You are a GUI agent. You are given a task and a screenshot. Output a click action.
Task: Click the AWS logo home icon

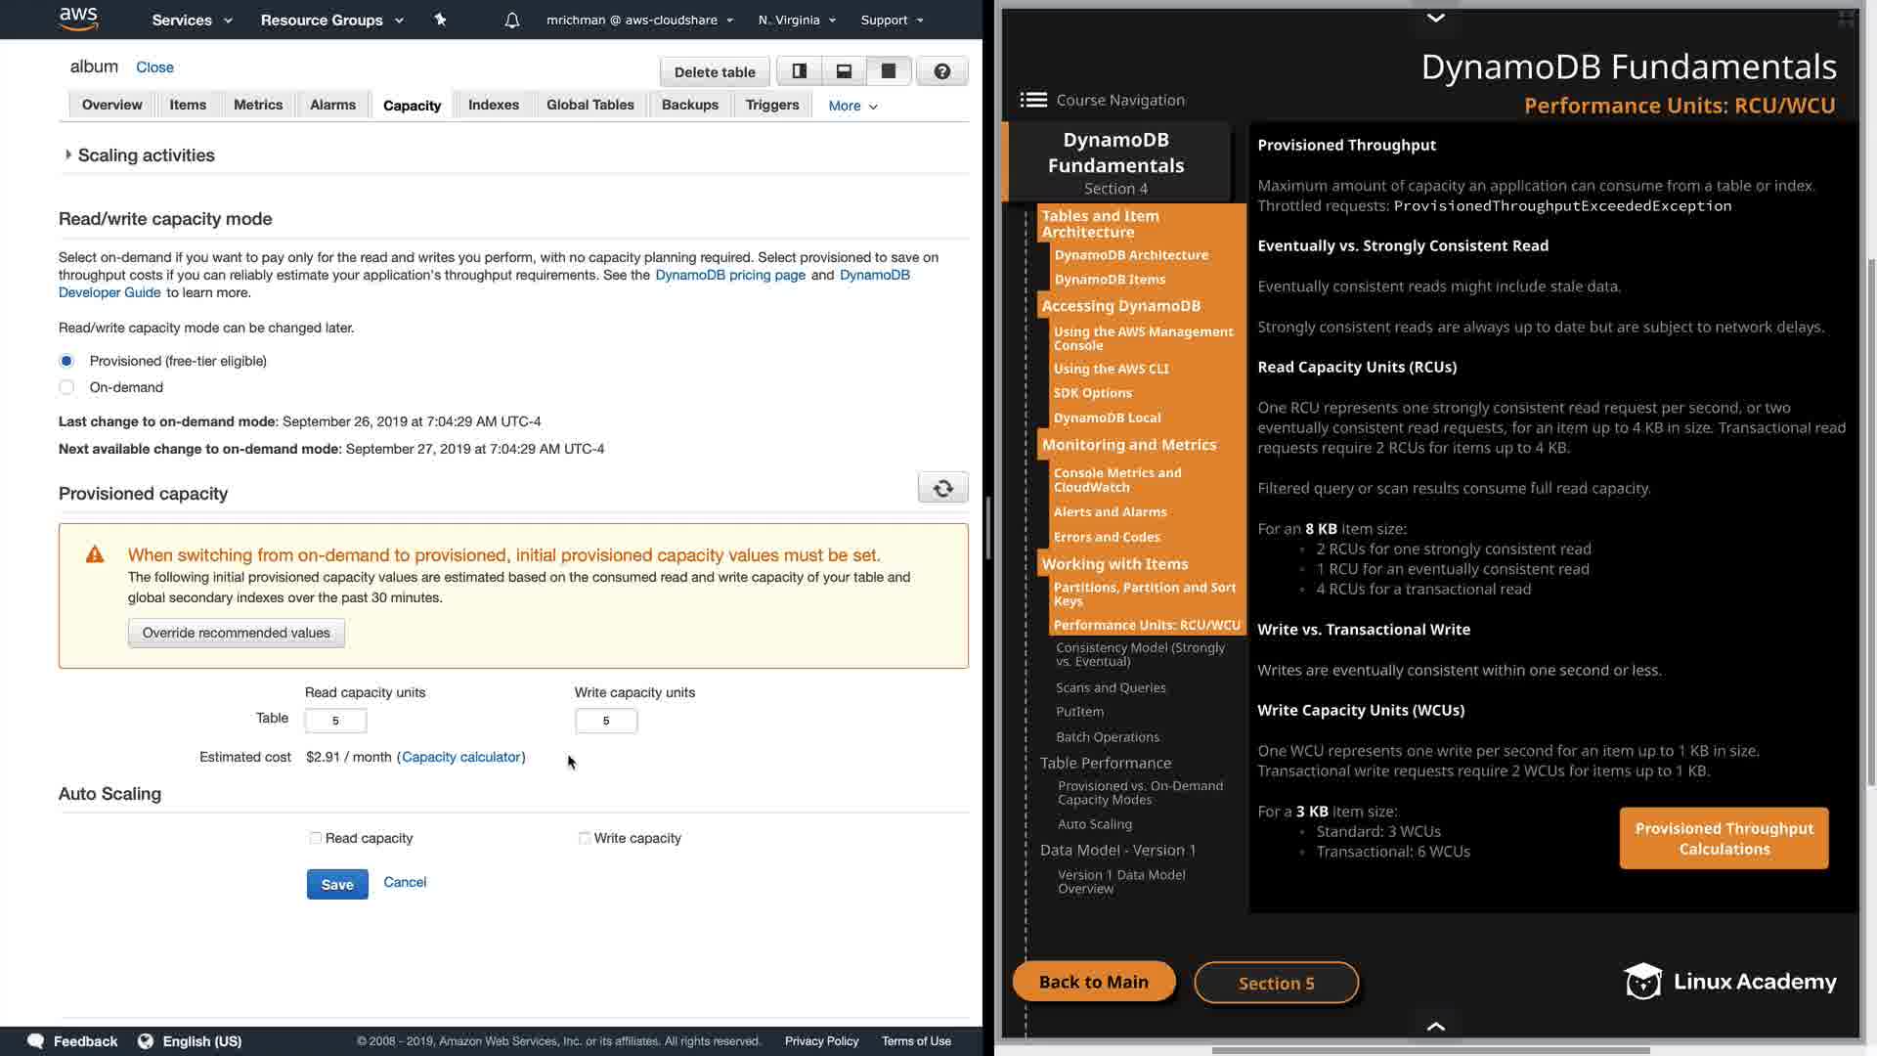[78, 19]
